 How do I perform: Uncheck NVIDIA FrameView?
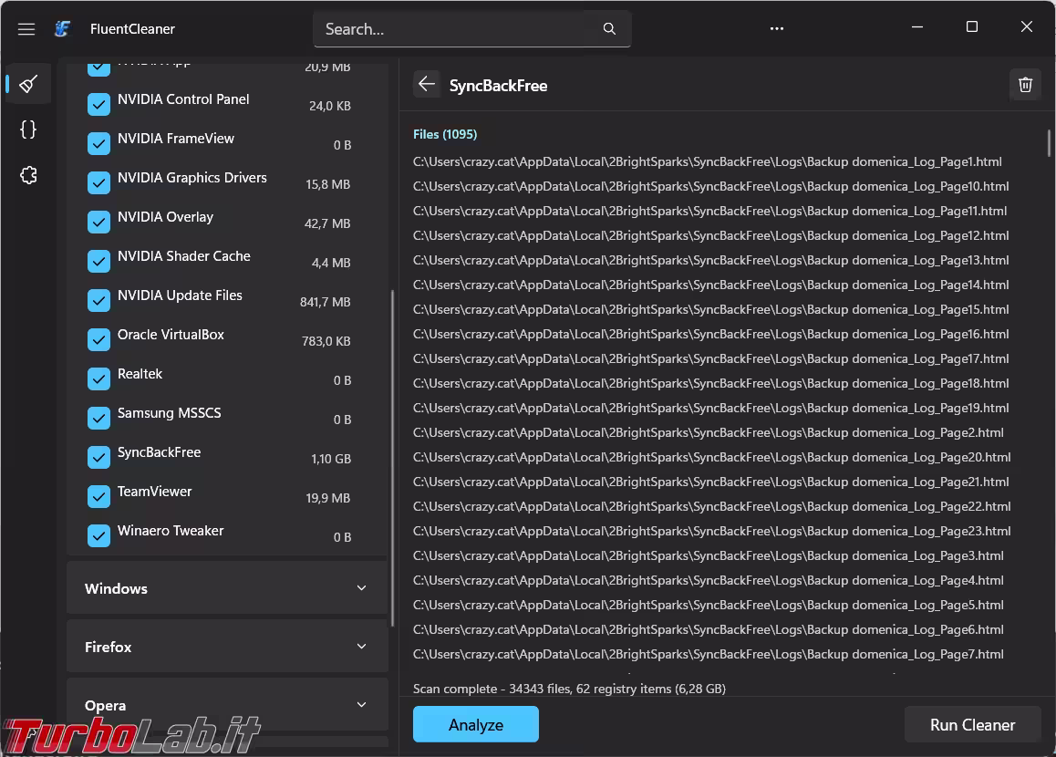pos(99,143)
